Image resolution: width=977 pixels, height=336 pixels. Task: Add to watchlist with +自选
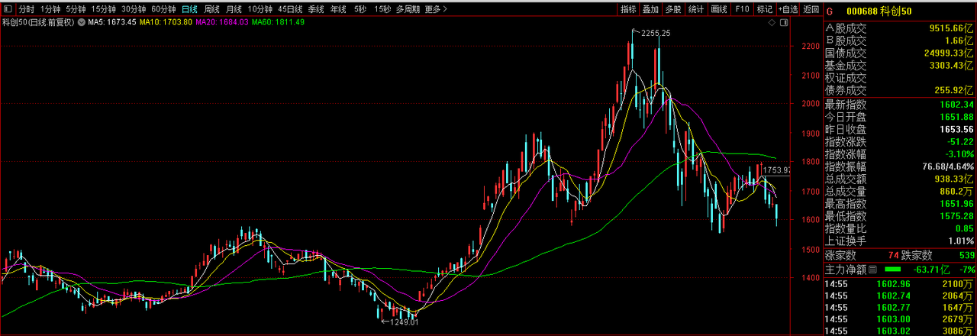pos(788,9)
